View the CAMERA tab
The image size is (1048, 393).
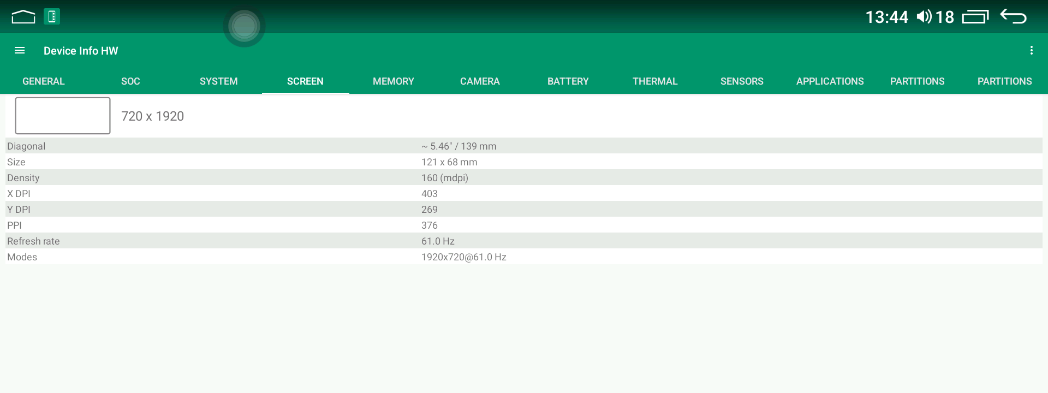tap(480, 81)
